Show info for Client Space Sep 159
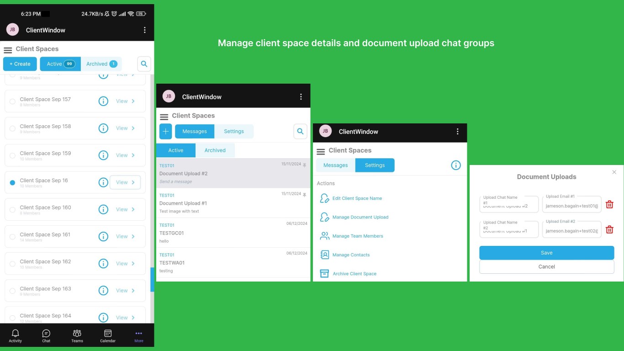 104,155
